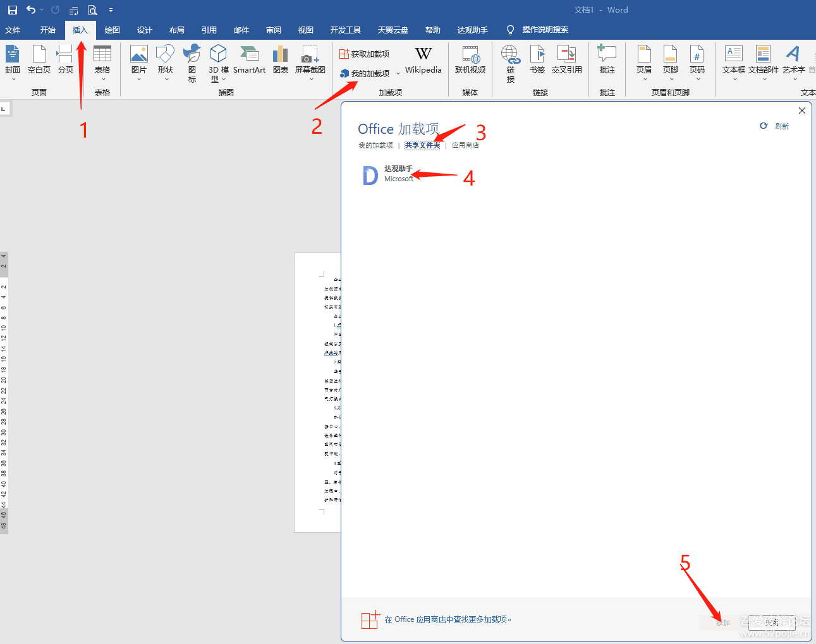Switch to the Design (设计) tab
The height and width of the screenshot is (644, 816).
click(x=145, y=30)
